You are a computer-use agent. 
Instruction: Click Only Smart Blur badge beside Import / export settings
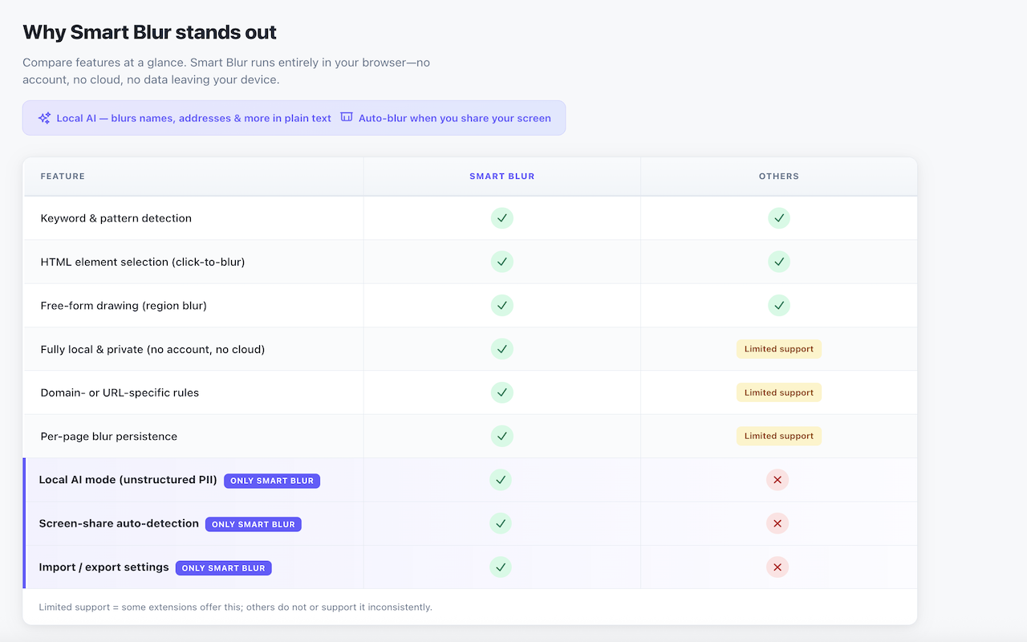click(224, 568)
